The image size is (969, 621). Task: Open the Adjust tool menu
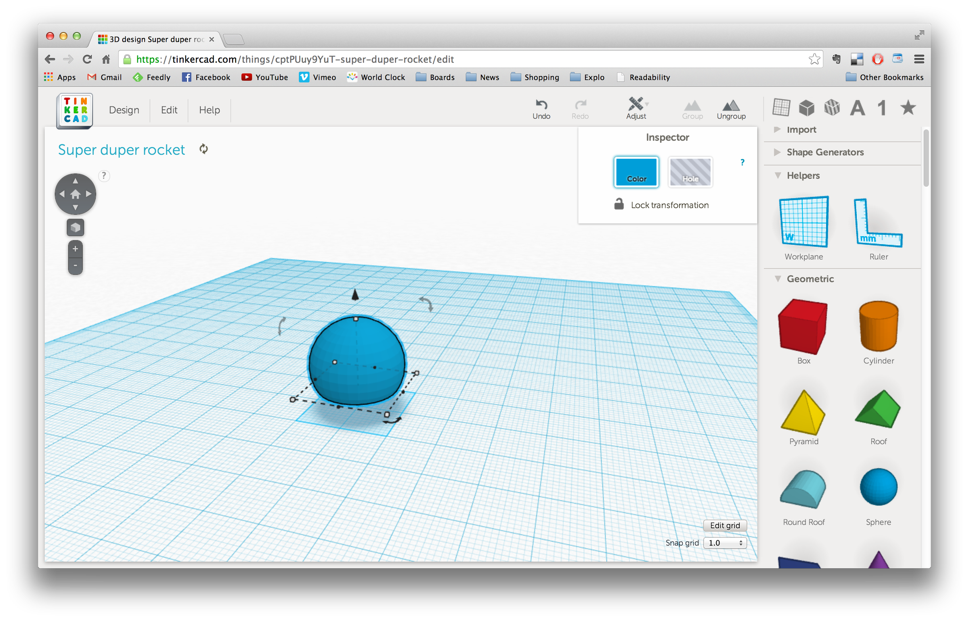coord(636,108)
